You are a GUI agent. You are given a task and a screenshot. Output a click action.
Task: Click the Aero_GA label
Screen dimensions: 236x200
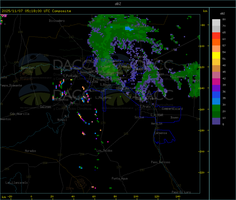coord(157,124)
